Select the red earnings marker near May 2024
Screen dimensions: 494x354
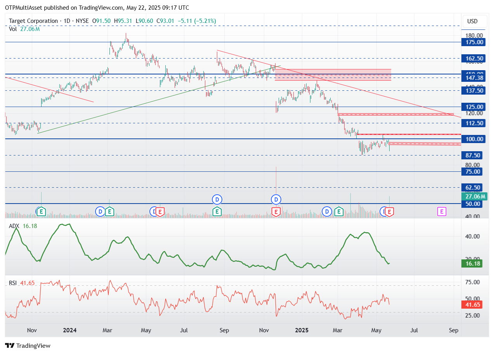tap(160, 211)
